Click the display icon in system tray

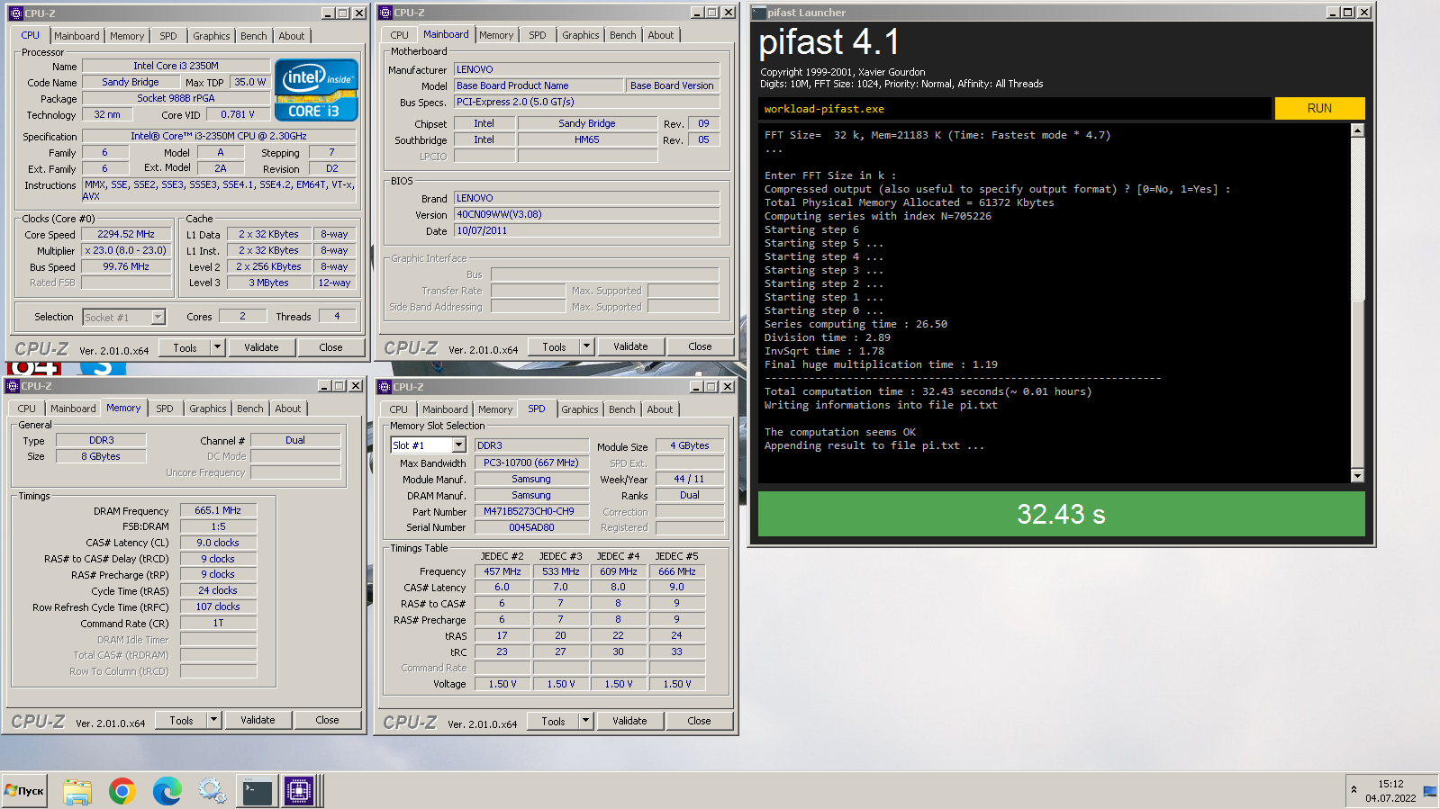[1429, 792]
